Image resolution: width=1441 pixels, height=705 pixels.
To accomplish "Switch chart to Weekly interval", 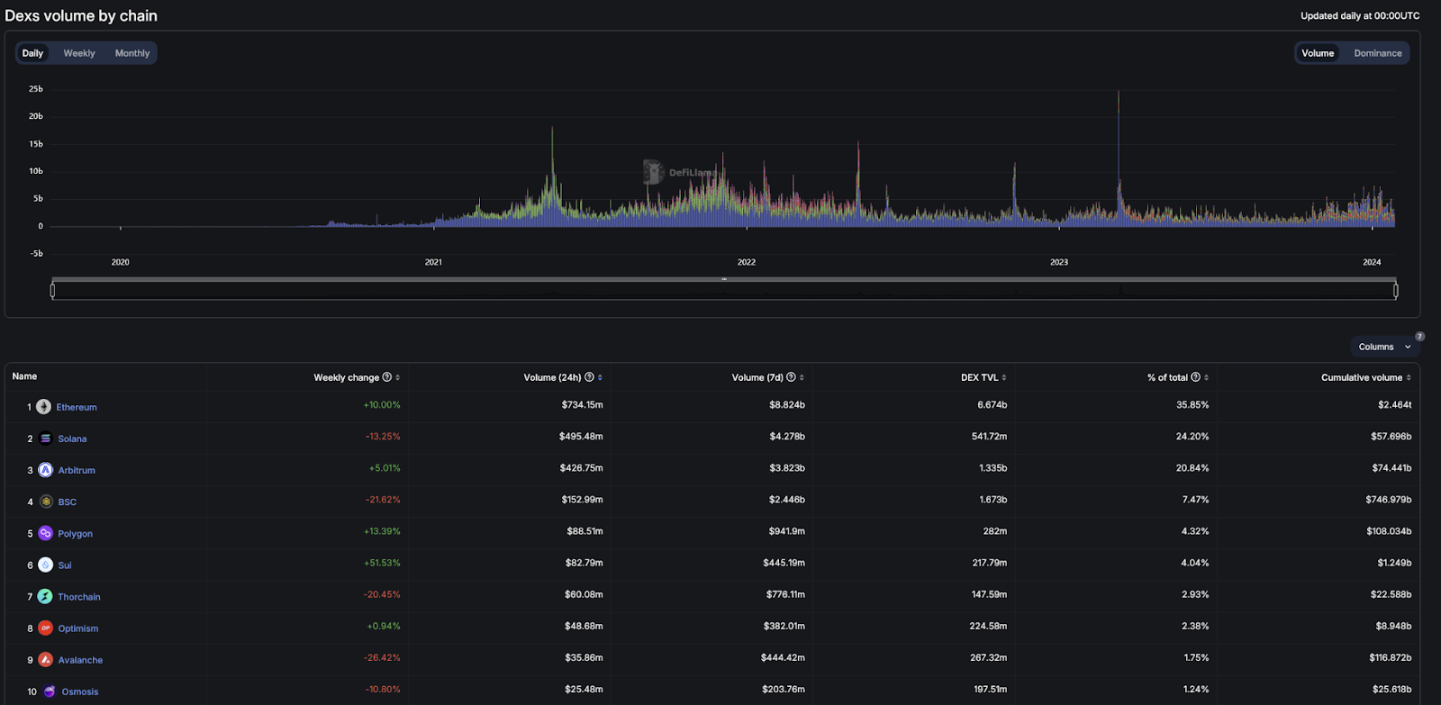I will pyautogui.click(x=79, y=53).
